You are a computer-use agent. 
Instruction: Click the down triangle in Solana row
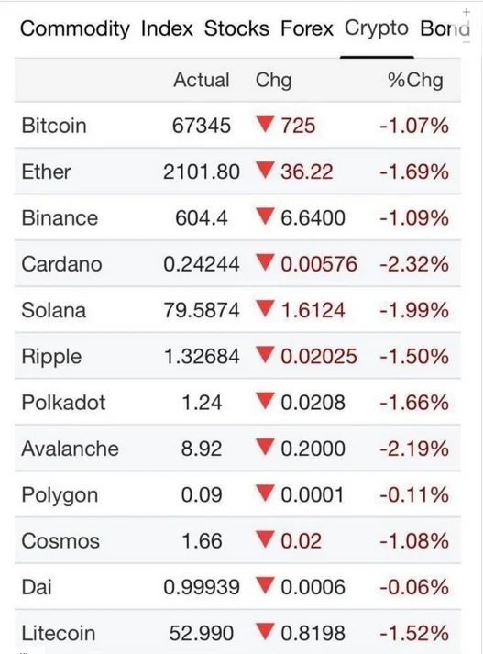coord(265,308)
